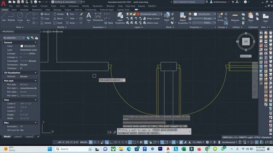The height and width of the screenshot is (153, 273).
Task: Activate the Array tool
Action: pyautogui.click(x=70, y=23)
